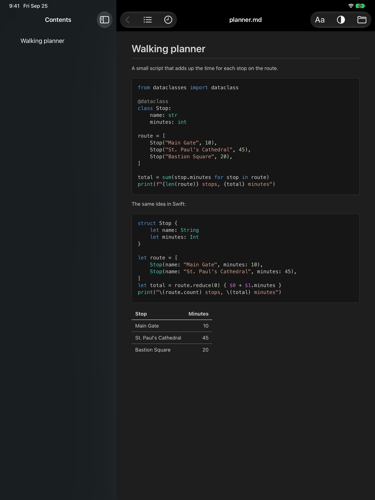Screen dimensions: 375x500
Task: Click the Swift print("\(route.count)...") line
Action: point(210,292)
